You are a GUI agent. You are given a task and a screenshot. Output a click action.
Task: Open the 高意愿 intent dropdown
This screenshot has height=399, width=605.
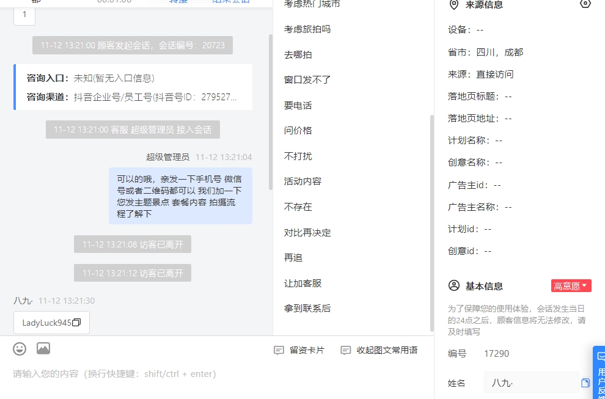point(571,286)
